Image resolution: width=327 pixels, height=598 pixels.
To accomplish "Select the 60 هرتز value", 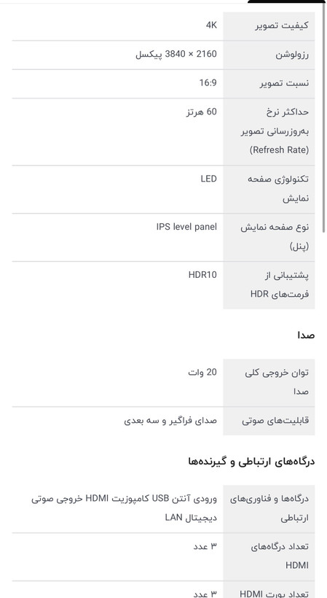I will pos(202,112).
